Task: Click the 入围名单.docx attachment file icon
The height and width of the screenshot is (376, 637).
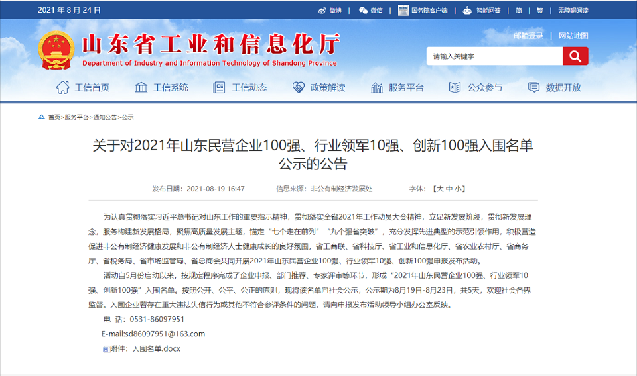Action: point(105,348)
